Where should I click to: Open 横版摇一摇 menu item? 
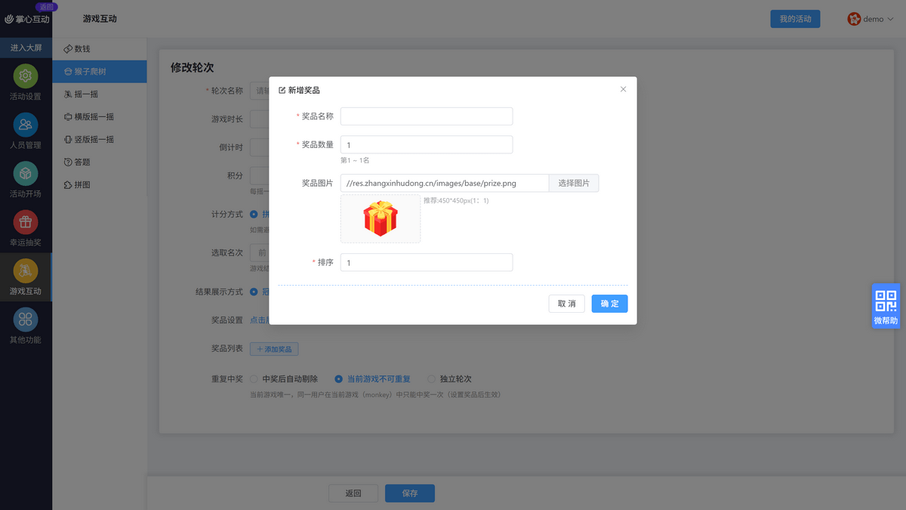[x=100, y=117]
